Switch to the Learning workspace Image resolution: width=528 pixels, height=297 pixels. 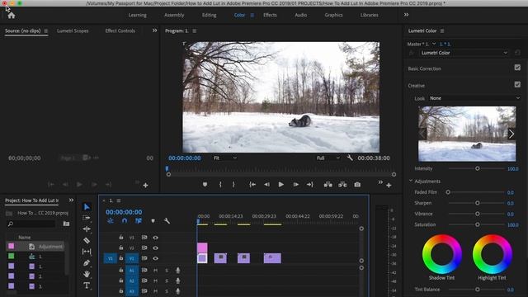pos(138,15)
